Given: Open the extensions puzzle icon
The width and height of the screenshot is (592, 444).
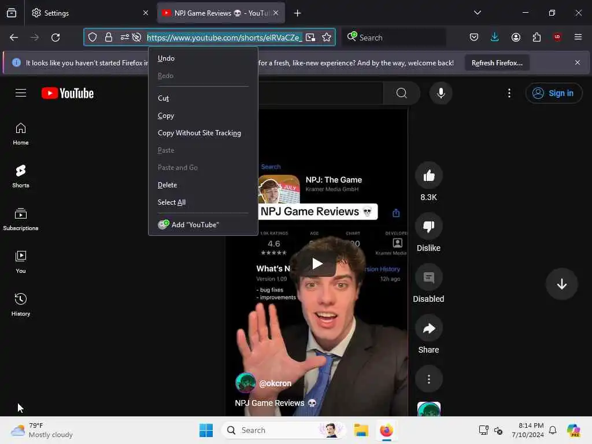Looking at the screenshot, I should 536,37.
